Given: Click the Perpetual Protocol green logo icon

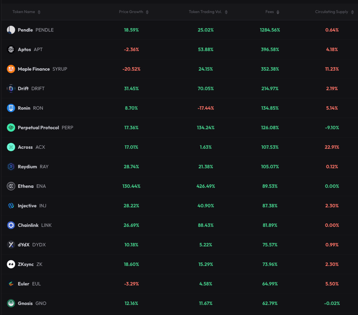Looking at the screenshot, I should [11, 127].
